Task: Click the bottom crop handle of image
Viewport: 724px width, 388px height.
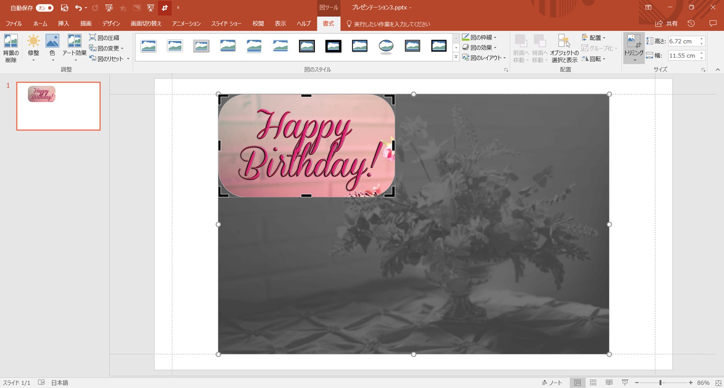Action: 306,196
